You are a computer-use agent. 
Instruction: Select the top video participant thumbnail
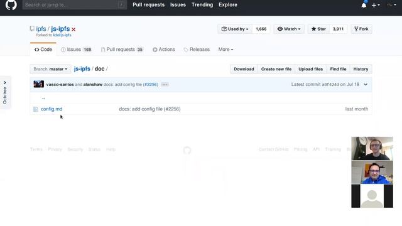click(x=372, y=148)
